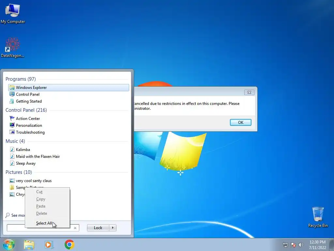Screen dimensions: 334x251
Task: Click the See more results magnifier icon
Action: pyautogui.click(x=8, y=215)
